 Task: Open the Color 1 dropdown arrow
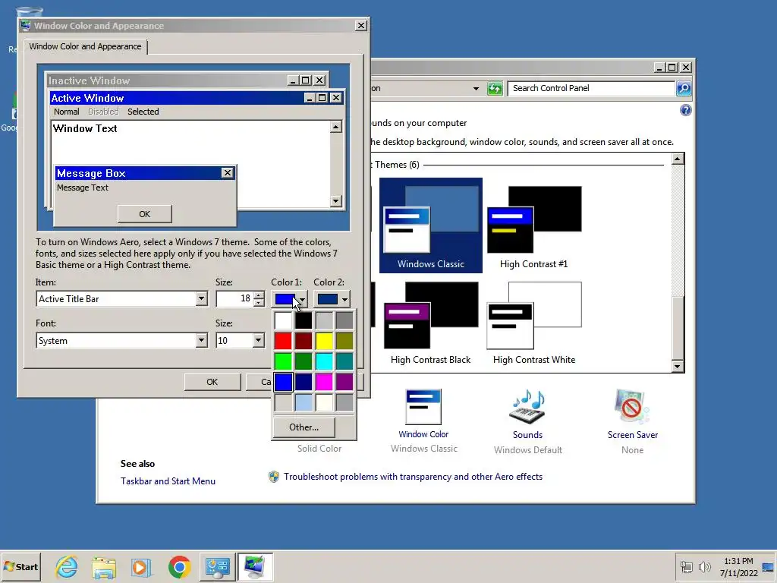click(x=302, y=299)
